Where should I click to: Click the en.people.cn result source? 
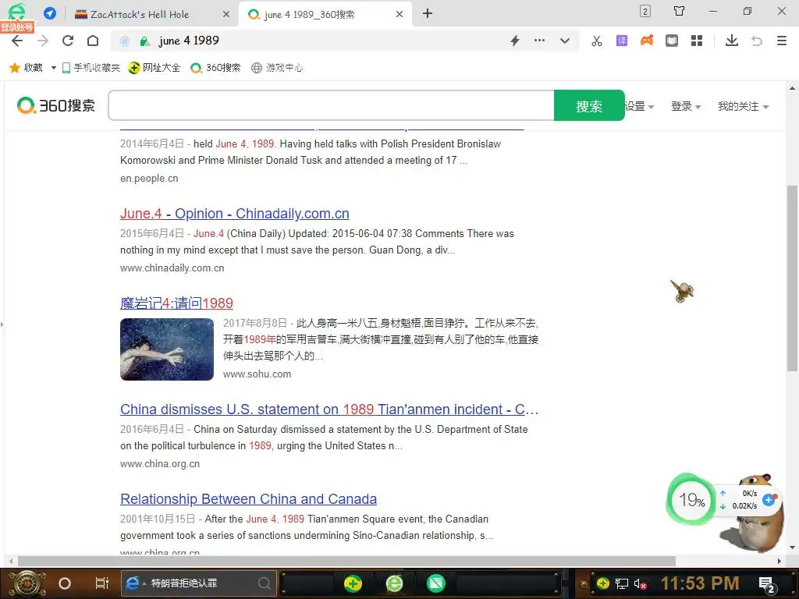pos(149,179)
